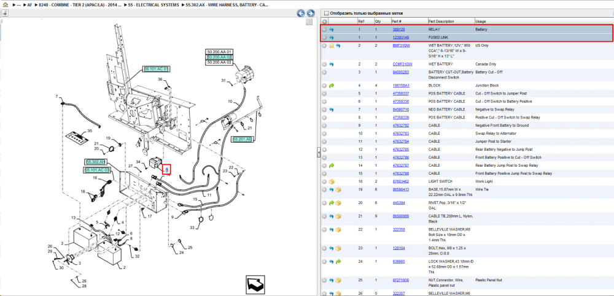Add POS BATTERY CABLE 47358337 via plus icon
The width and height of the screenshot is (614, 296).
[x=324, y=94]
